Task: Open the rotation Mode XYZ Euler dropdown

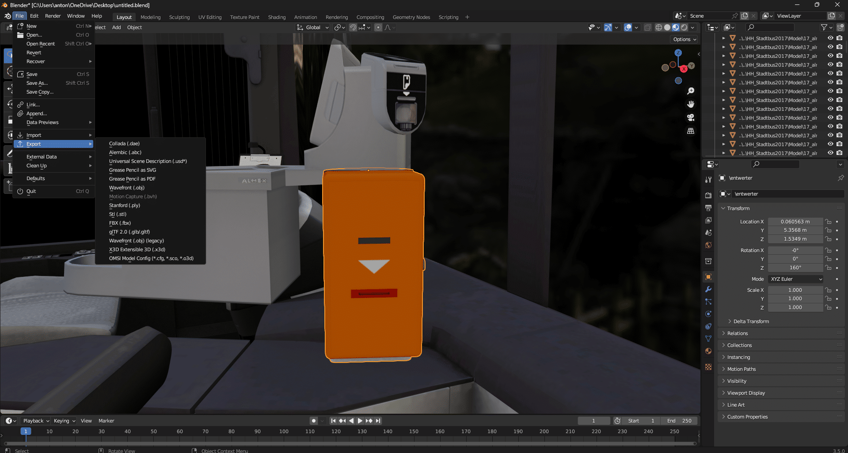Action: 796,279
